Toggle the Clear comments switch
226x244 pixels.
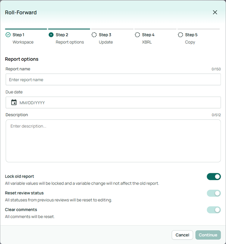[214, 210]
